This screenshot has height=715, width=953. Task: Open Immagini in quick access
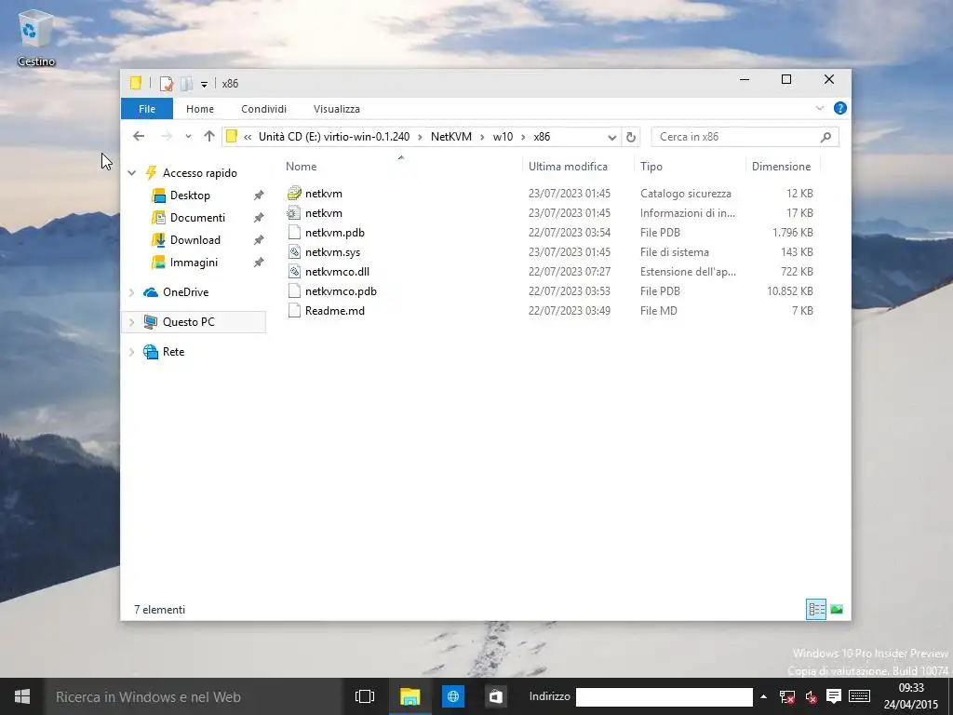[194, 263]
